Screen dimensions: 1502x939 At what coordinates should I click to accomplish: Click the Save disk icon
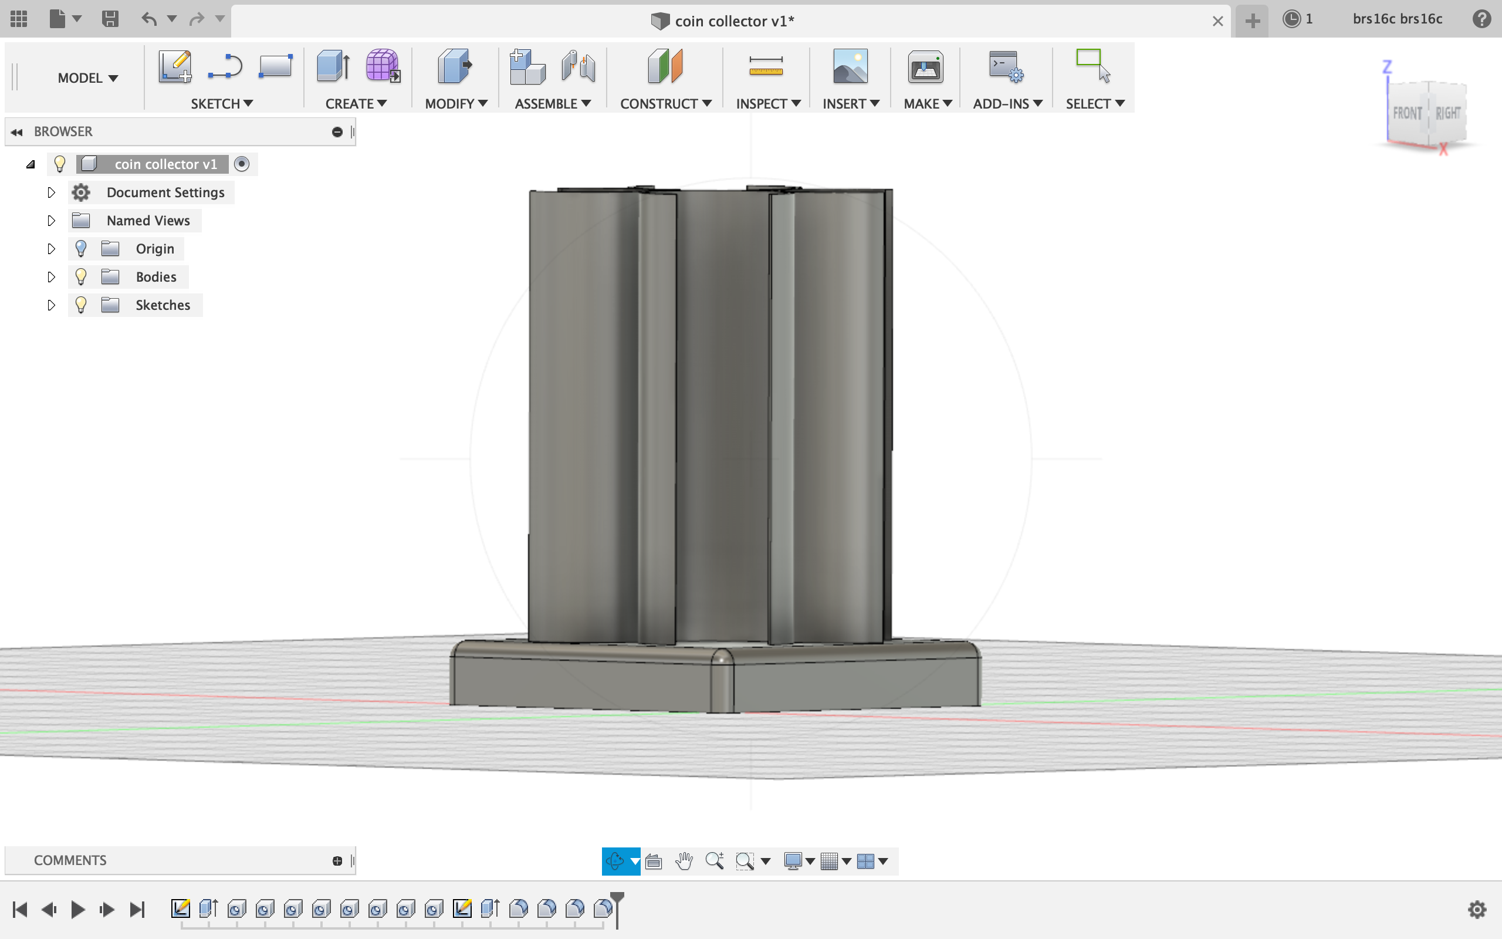[110, 19]
